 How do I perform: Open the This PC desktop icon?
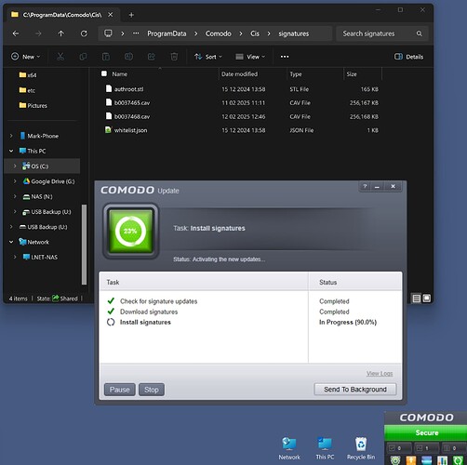tap(325, 447)
